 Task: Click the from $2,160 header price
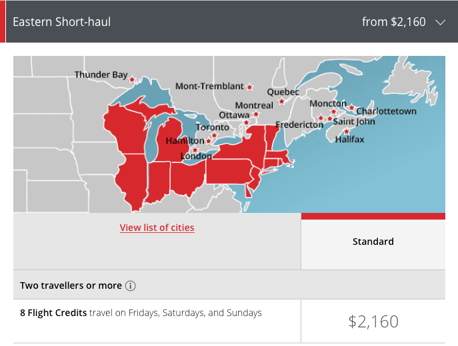coord(394,22)
